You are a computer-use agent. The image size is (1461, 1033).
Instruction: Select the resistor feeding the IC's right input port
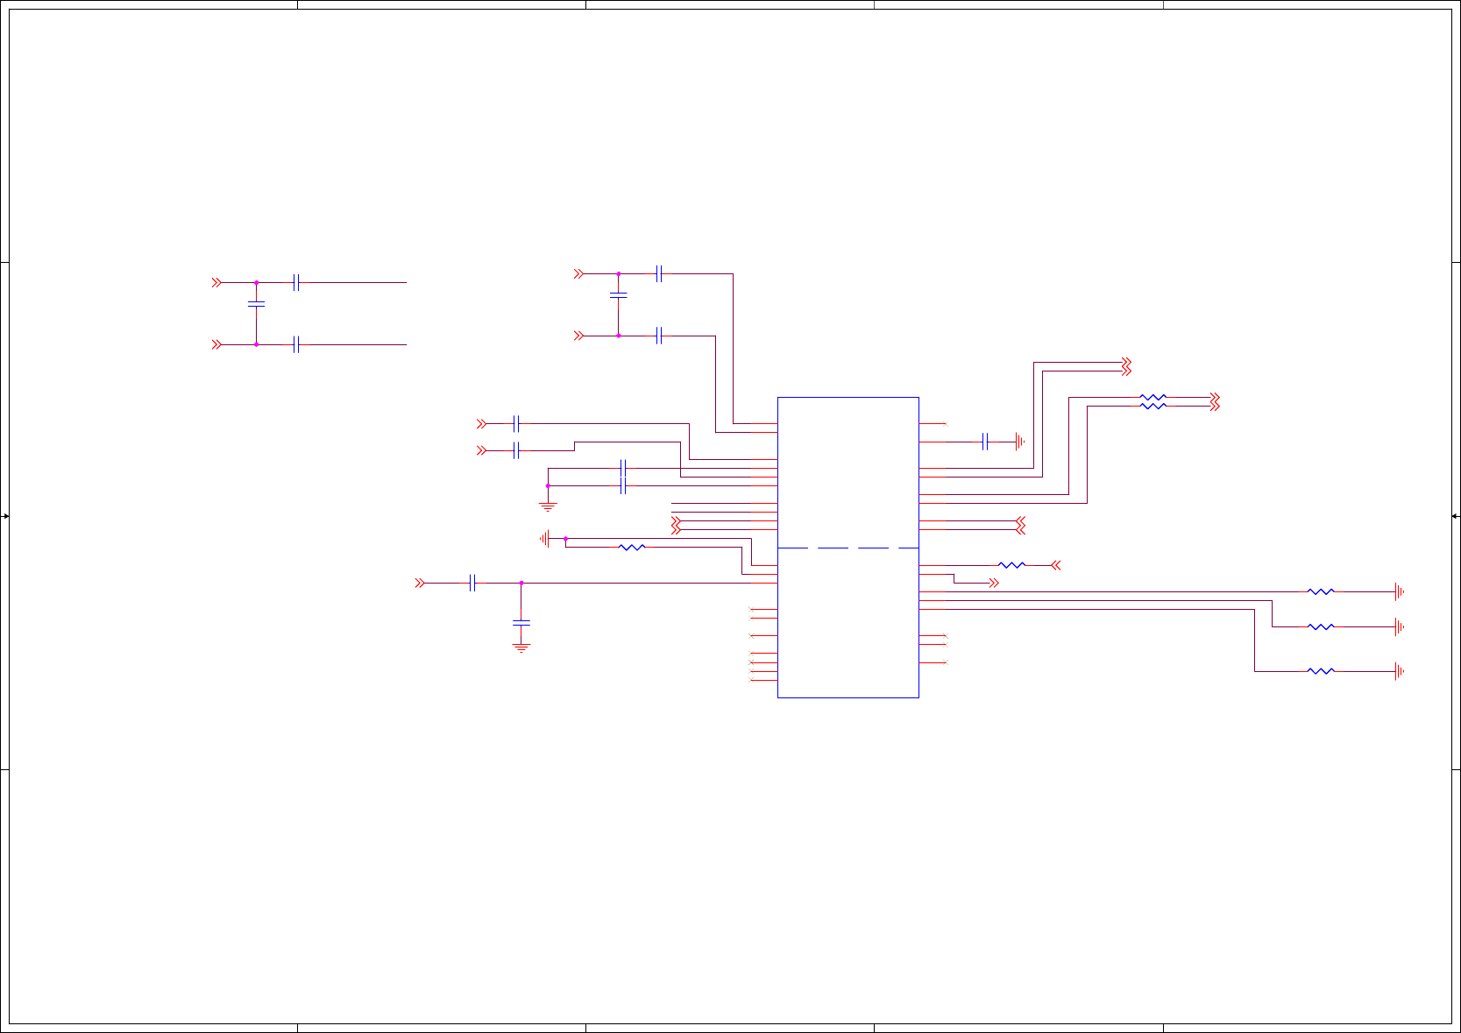coord(1011,565)
